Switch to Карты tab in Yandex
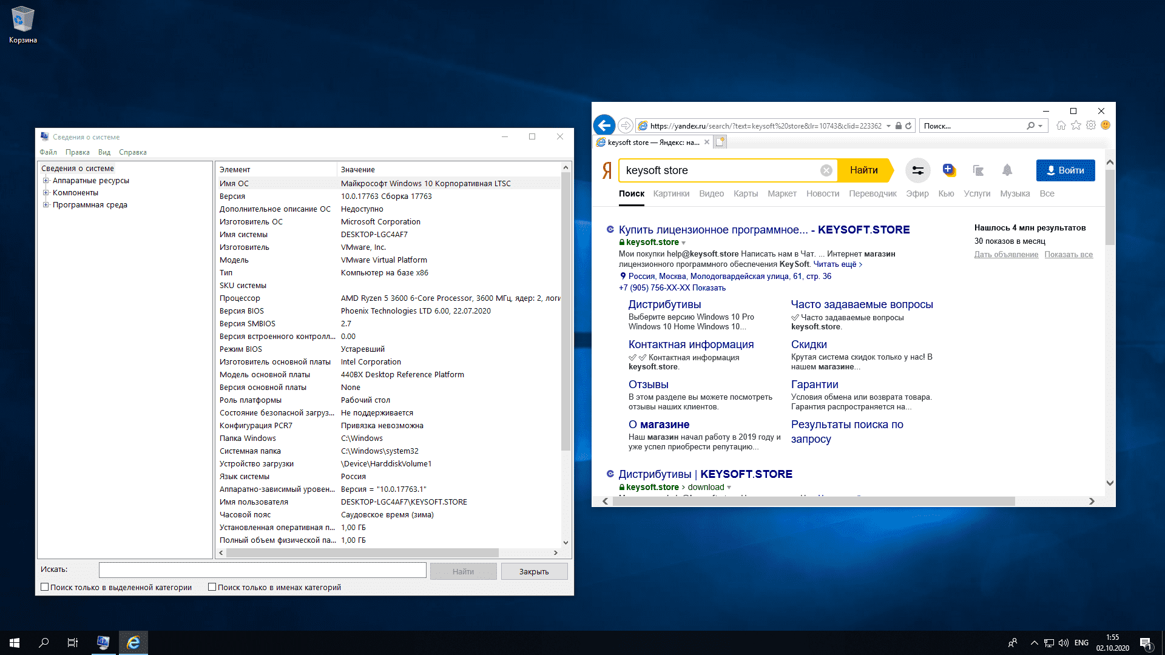The image size is (1165, 655). (746, 193)
